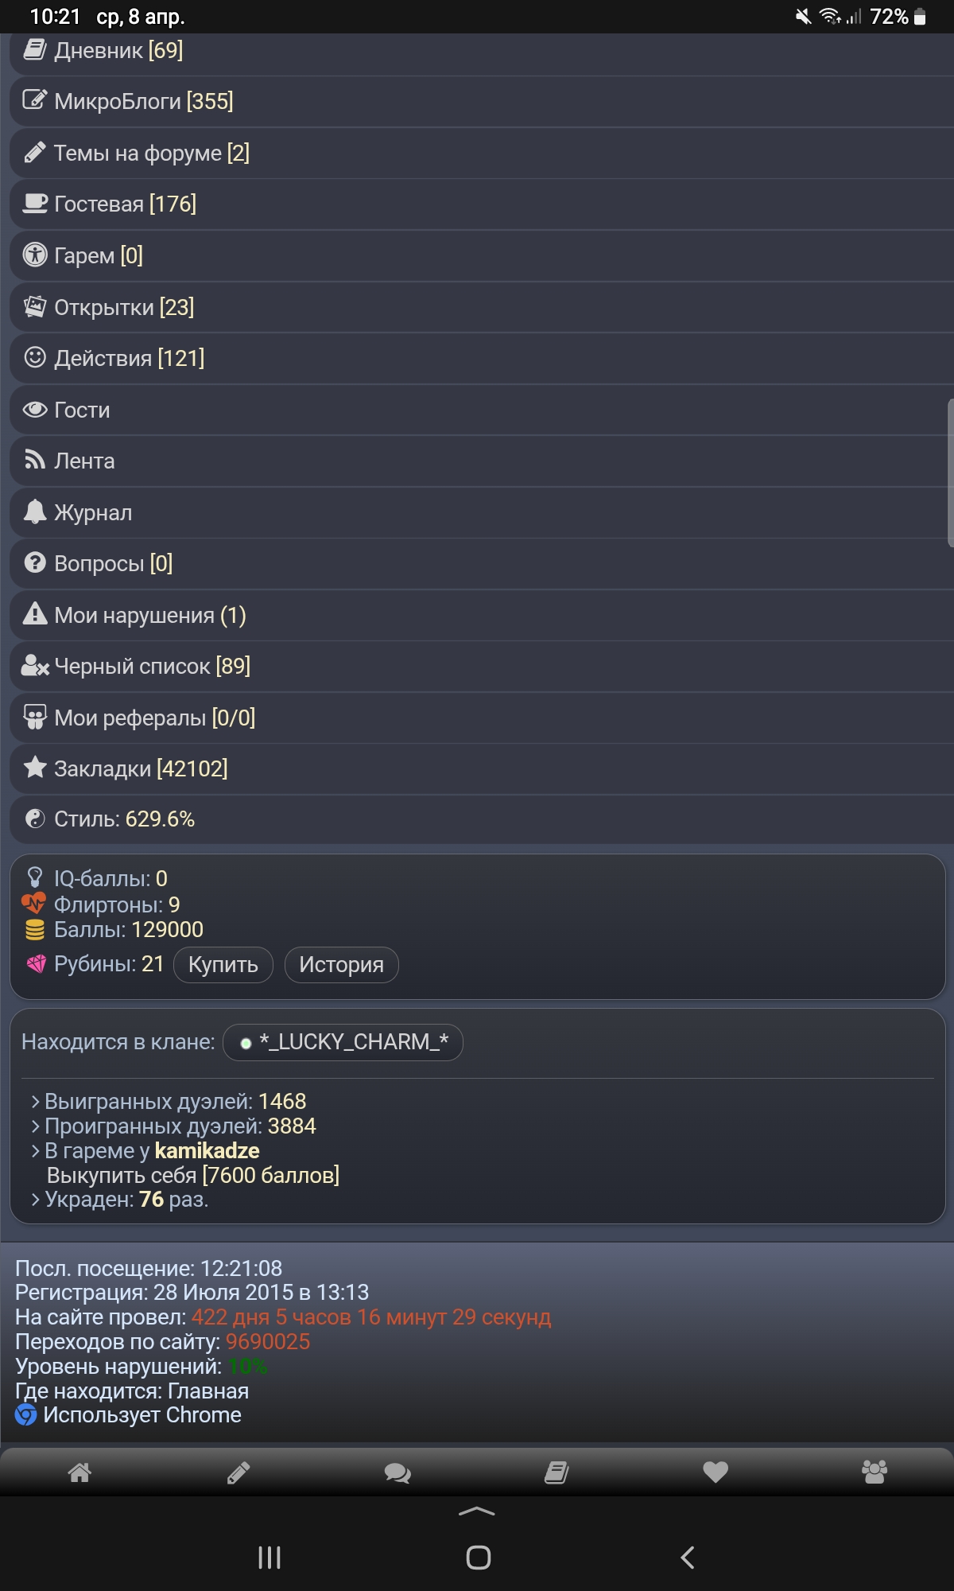Tap the home icon in bottom toolbar
This screenshot has width=954, height=1591.
click(x=79, y=1472)
